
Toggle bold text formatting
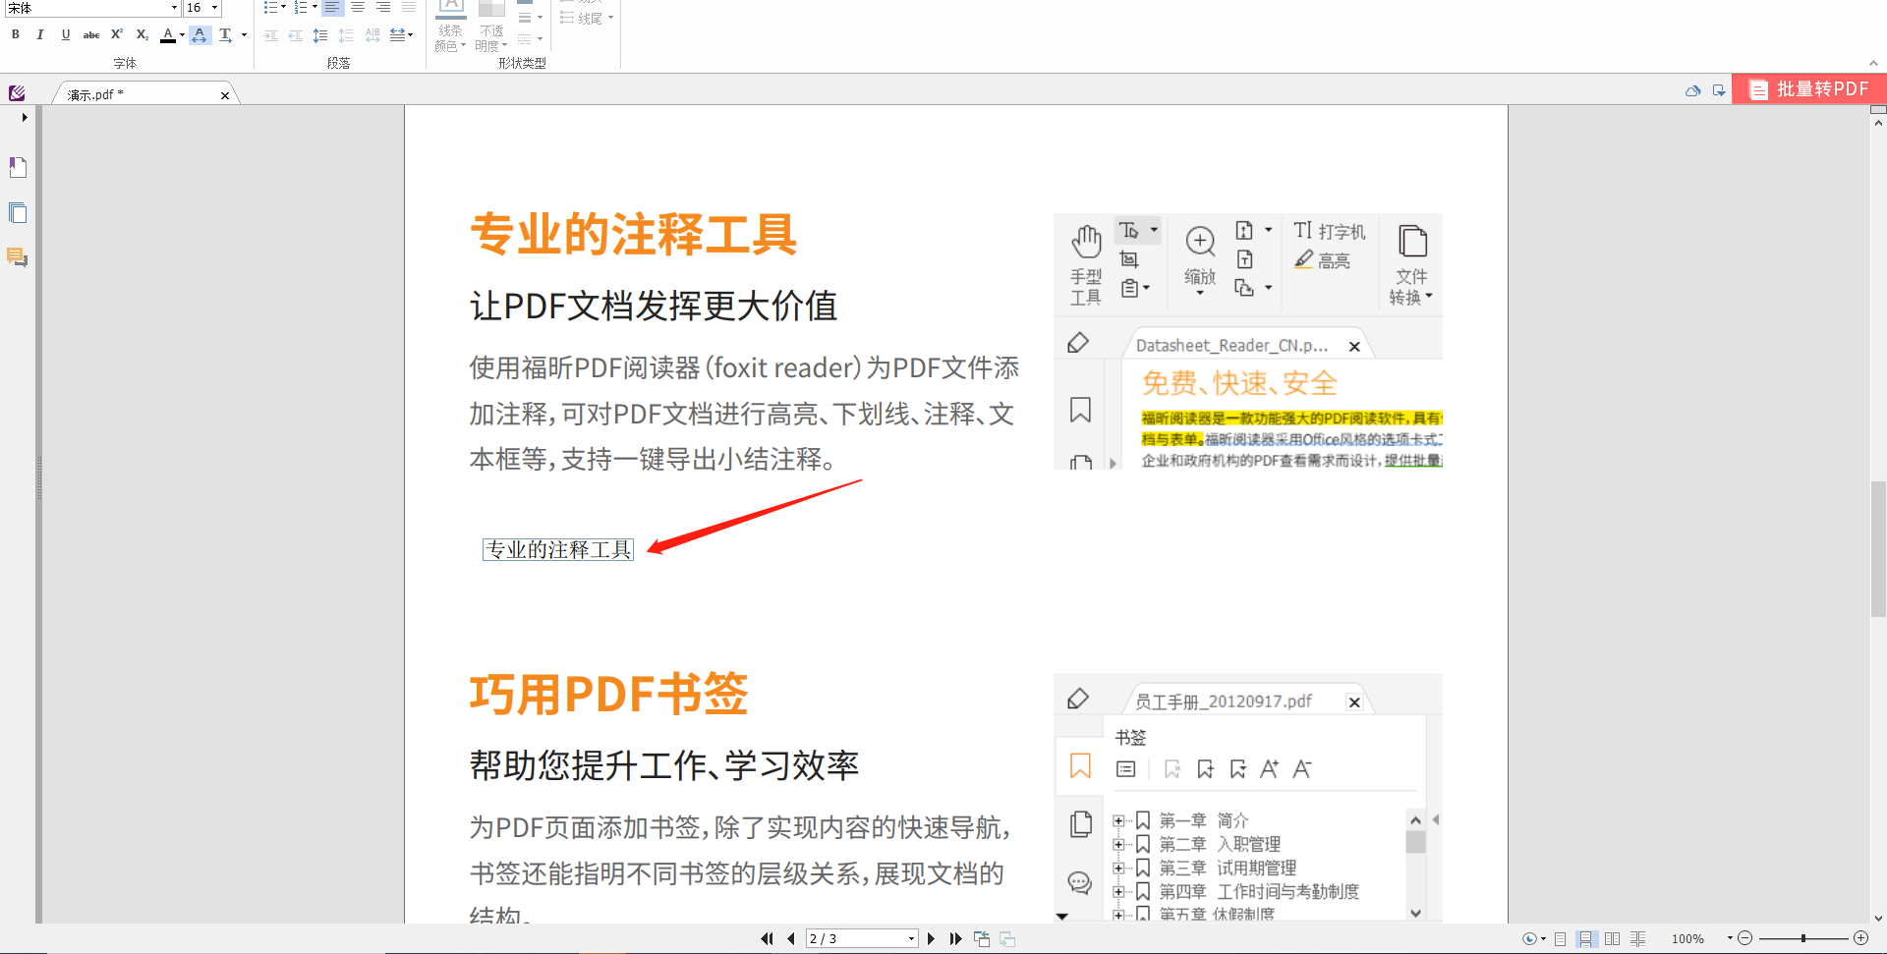(x=15, y=34)
